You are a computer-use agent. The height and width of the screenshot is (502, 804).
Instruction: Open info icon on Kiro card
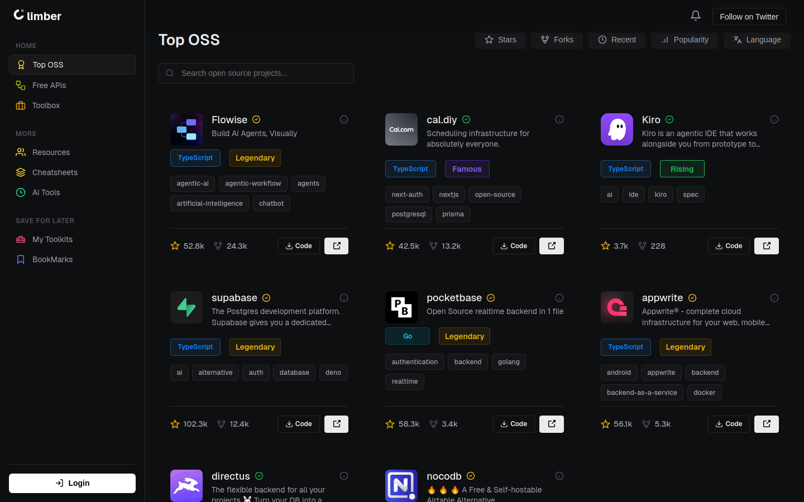[774, 119]
